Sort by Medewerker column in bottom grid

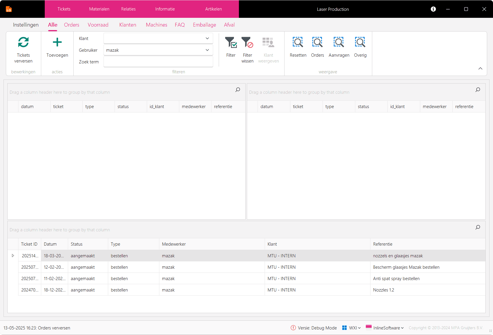coord(212,244)
